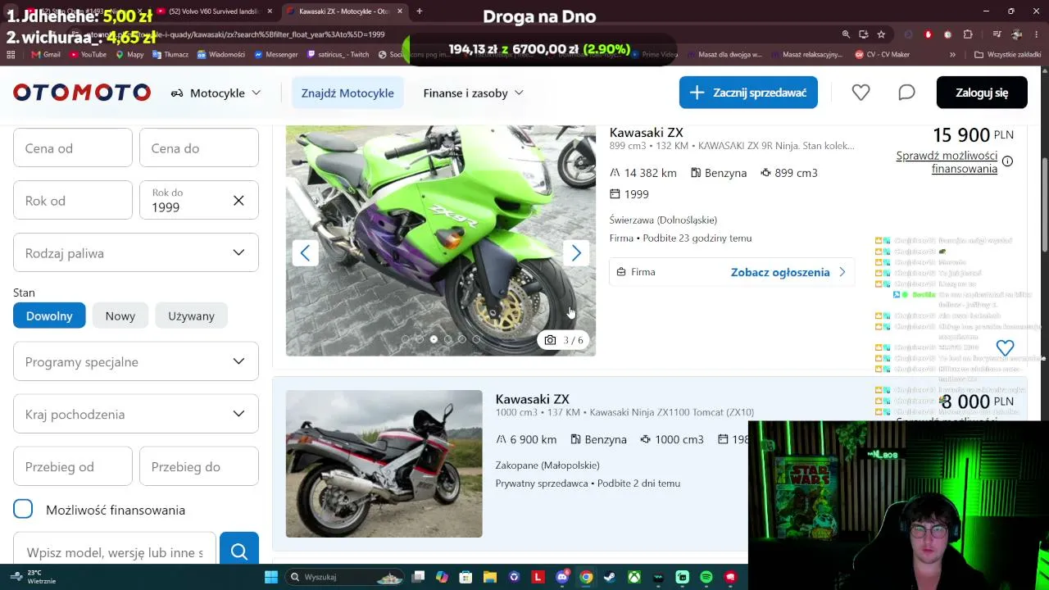Click the blue search magnifier button
Viewport: 1049px width, 590px height.
239,551
